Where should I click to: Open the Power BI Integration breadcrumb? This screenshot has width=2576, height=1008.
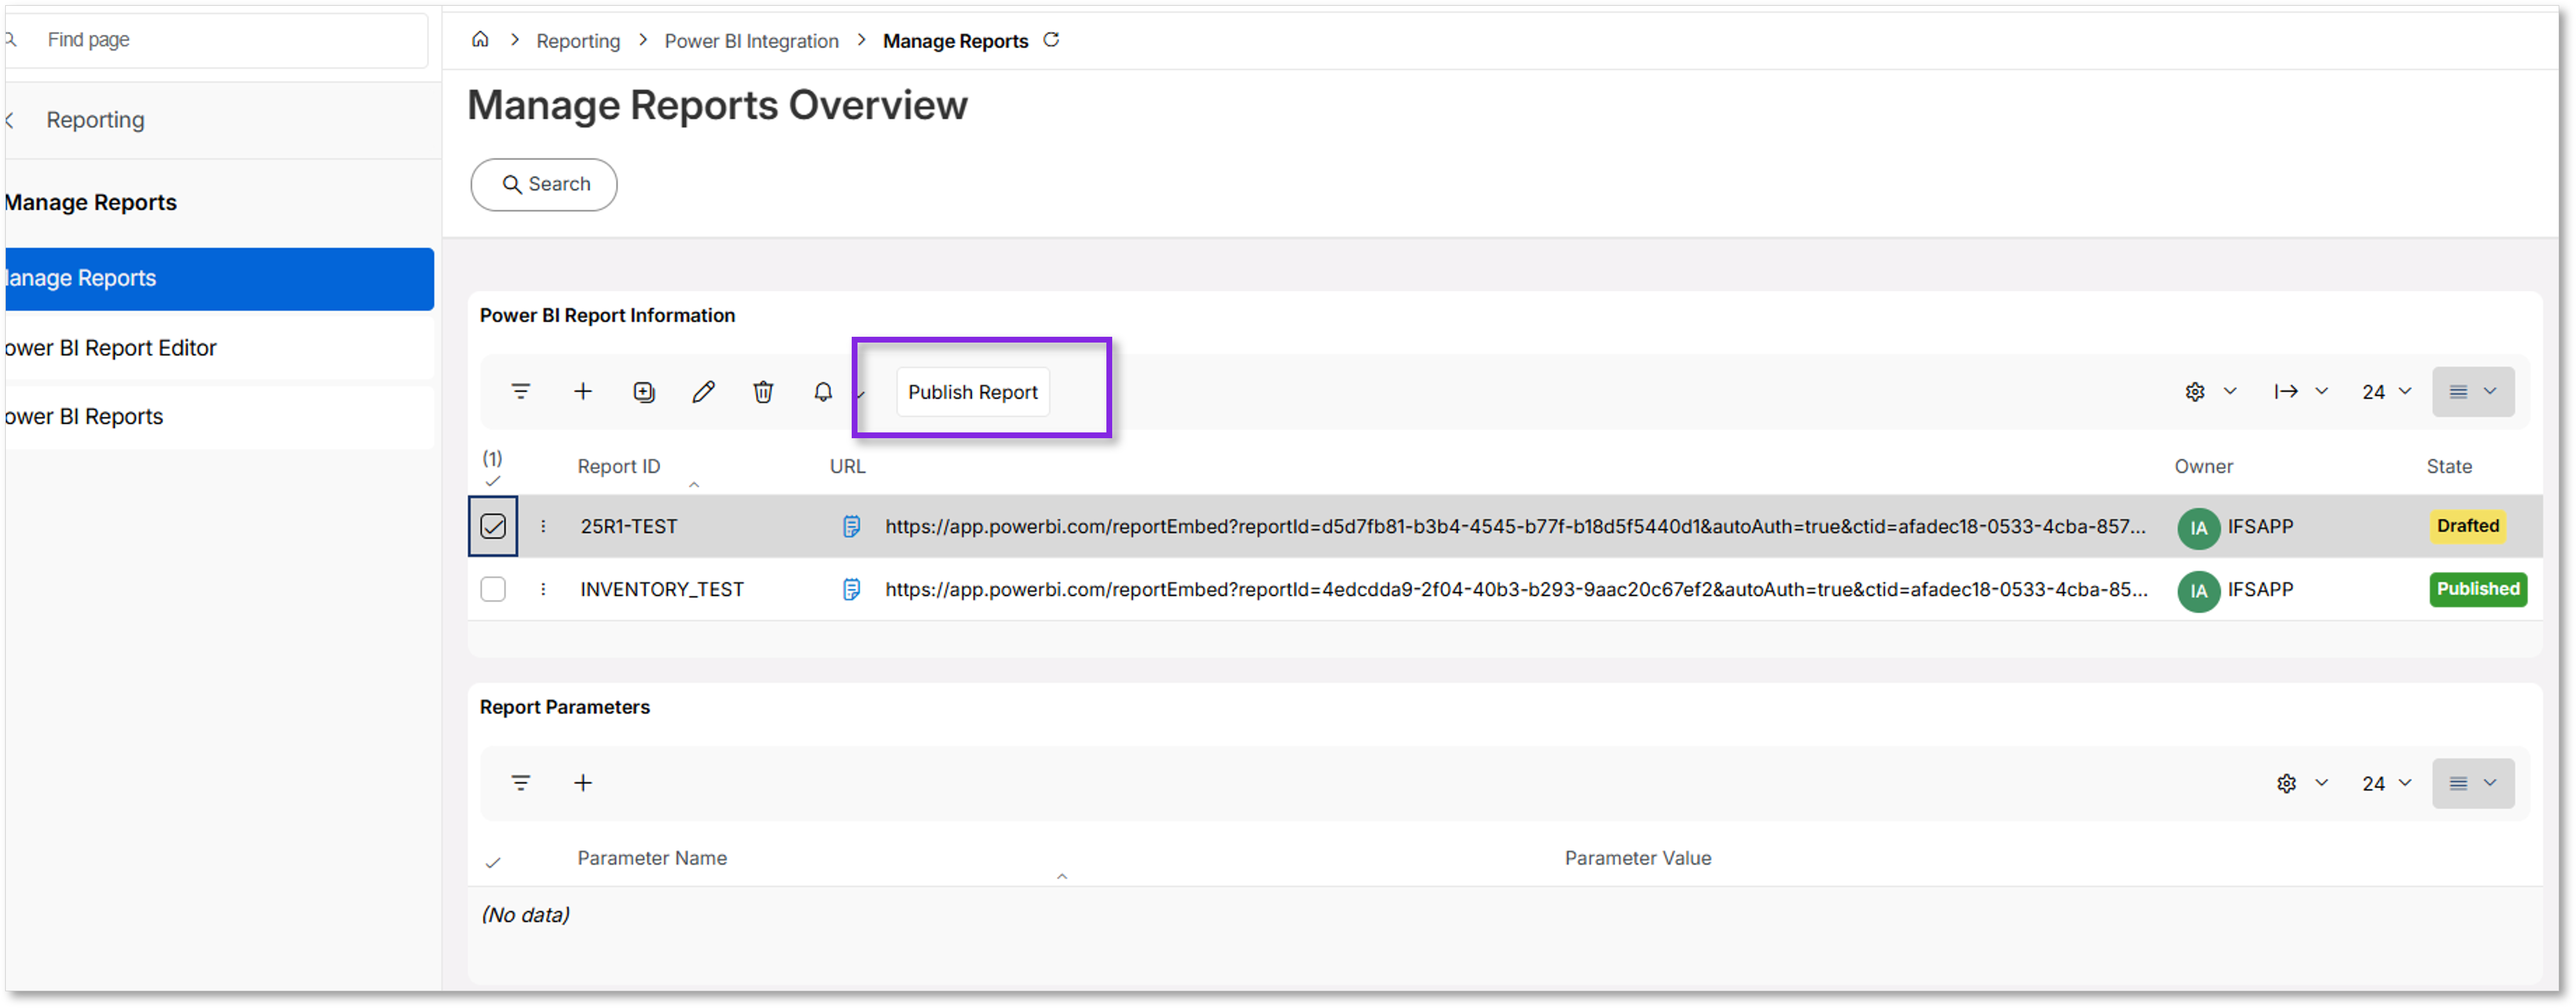751,41
